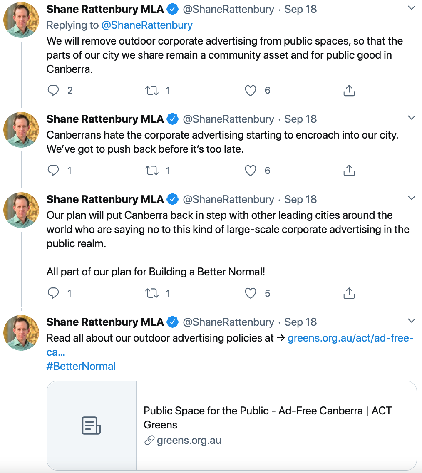The width and height of the screenshot is (422, 473).
Task: Reply to the 'Canberrans hate the corporate advertising' tweet
Action: 54,170
